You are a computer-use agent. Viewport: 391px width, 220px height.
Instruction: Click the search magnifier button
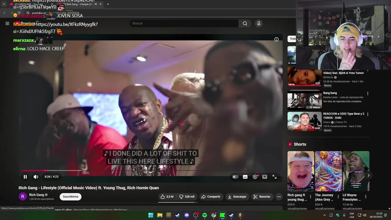pyautogui.click(x=245, y=24)
